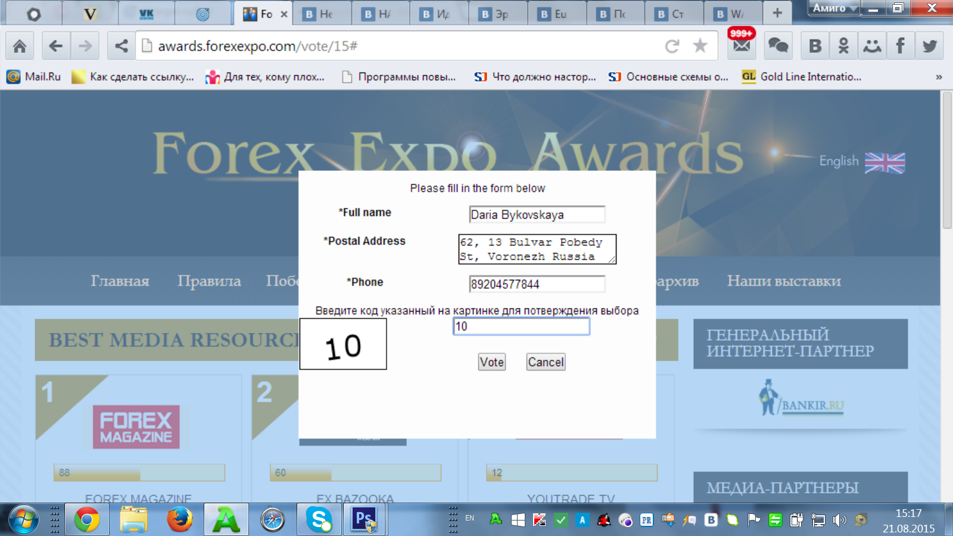Open the Forex Magazine logo card
This screenshot has width=953, height=536.
136,427
